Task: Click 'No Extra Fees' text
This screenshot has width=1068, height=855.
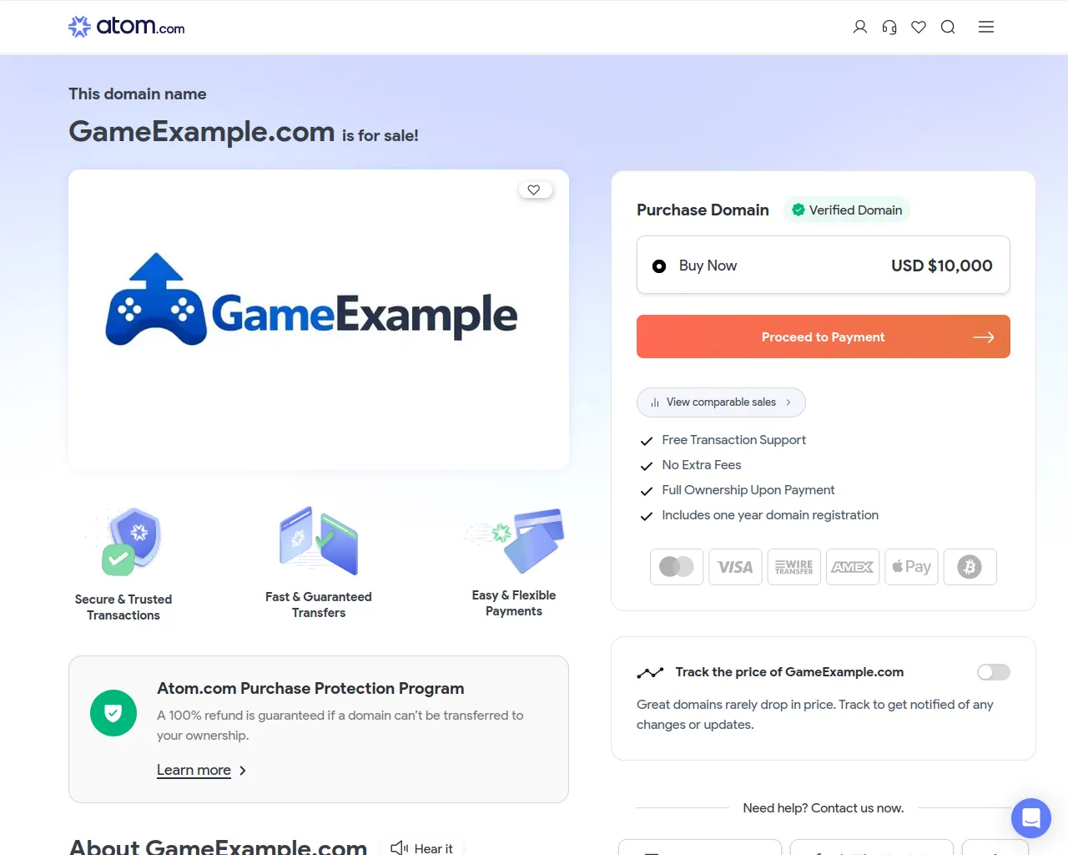Action: (x=702, y=465)
